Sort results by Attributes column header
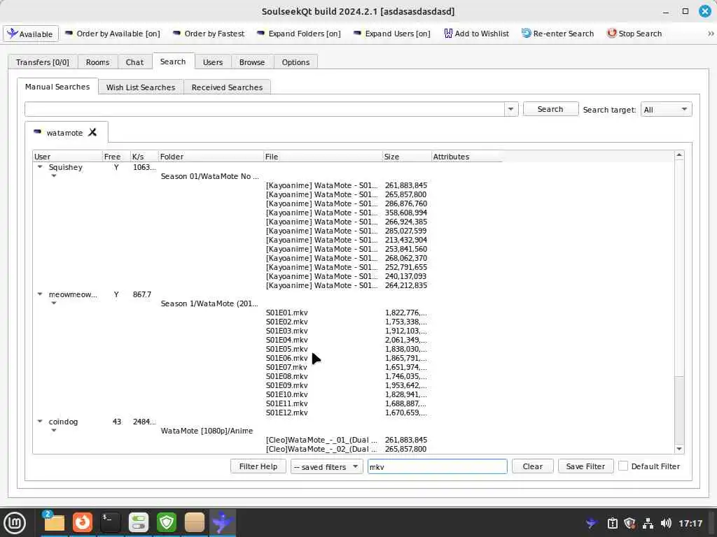Image resolution: width=717 pixels, height=537 pixels. [466, 157]
